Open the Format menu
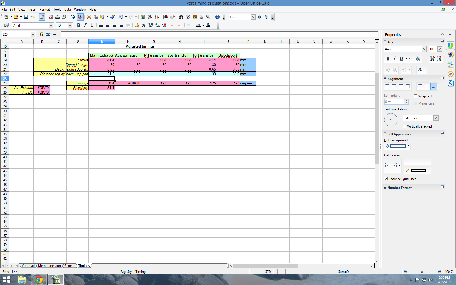 [x=45, y=9]
